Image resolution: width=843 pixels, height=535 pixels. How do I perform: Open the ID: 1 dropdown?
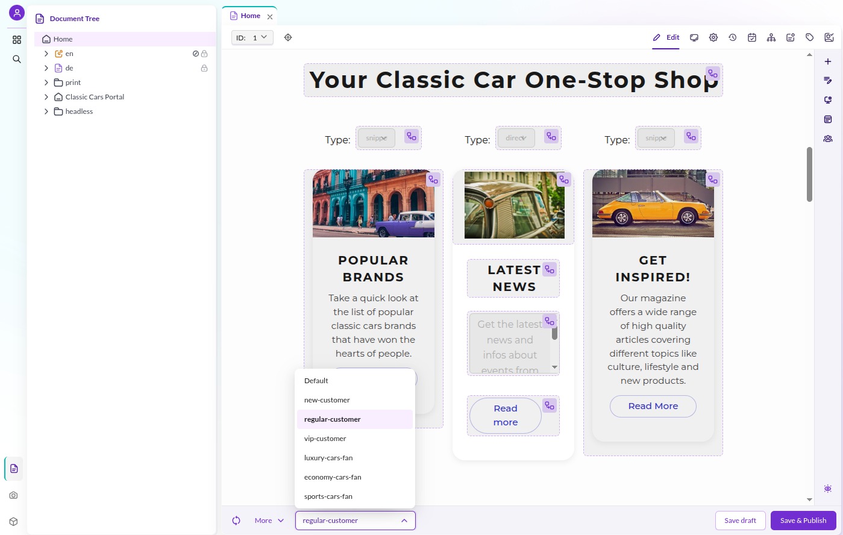[252, 37]
